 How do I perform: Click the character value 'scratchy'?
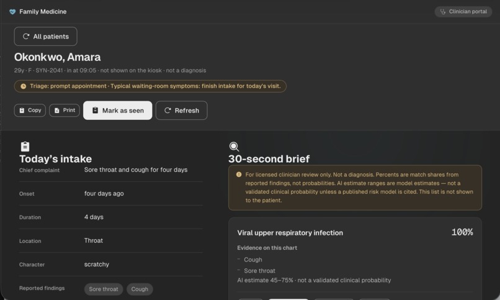point(97,264)
